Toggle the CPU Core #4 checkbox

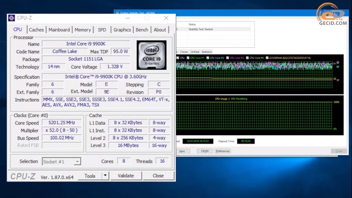coord(247,58)
